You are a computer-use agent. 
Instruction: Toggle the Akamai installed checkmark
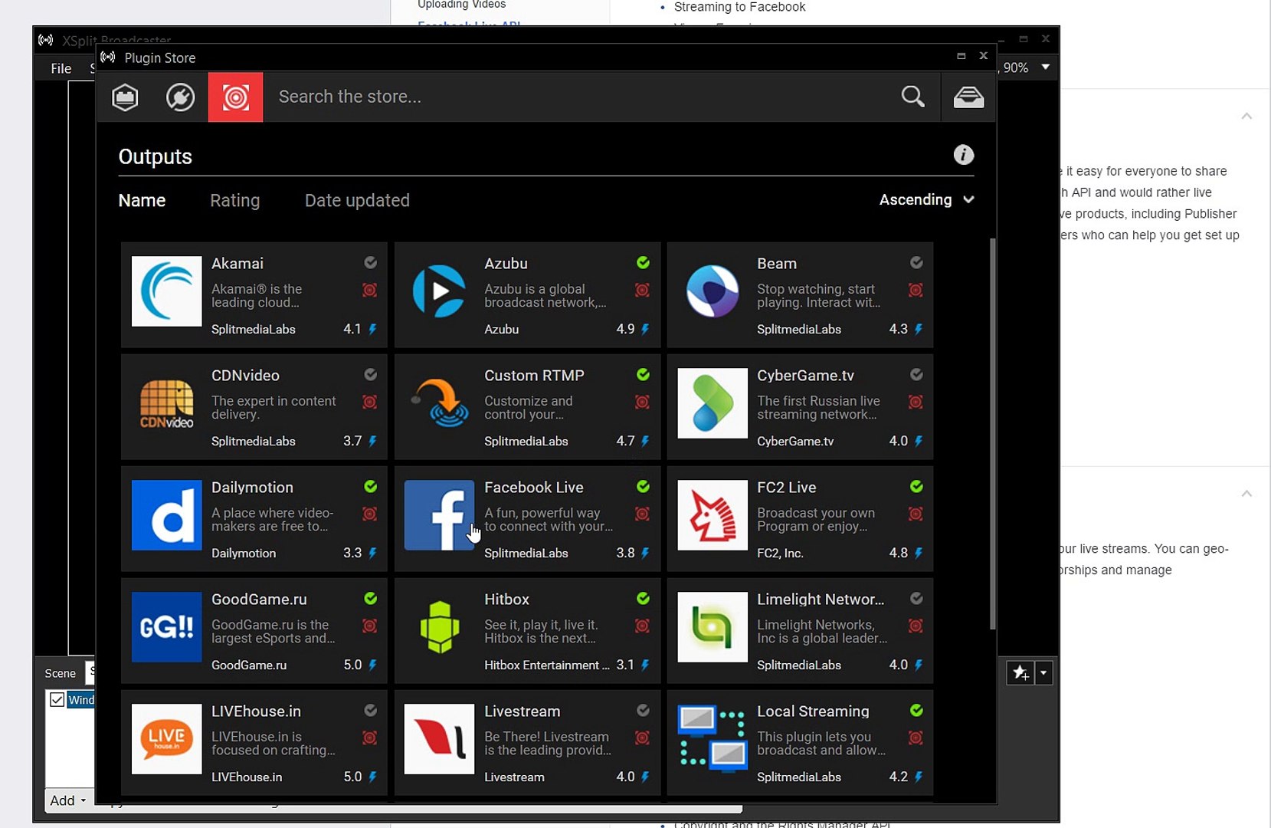click(370, 263)
